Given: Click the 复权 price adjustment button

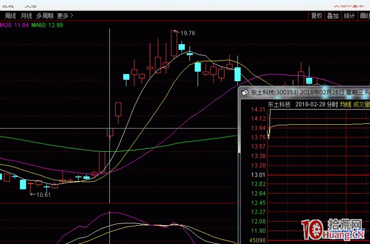Looking at the screenshot, I should click(x=317, y=16).
